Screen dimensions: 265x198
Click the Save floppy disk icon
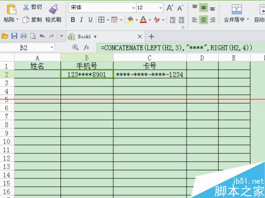coord(14,36)
